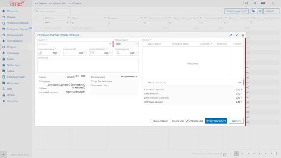Screen dimensions: 281x158
Task: Click the search field above table
Action: [52, 11]
